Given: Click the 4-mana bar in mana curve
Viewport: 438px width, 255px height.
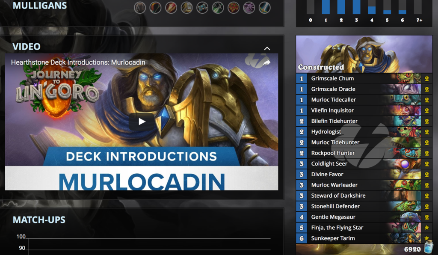Looking at the screenshot, I should [x=372, y=10].
